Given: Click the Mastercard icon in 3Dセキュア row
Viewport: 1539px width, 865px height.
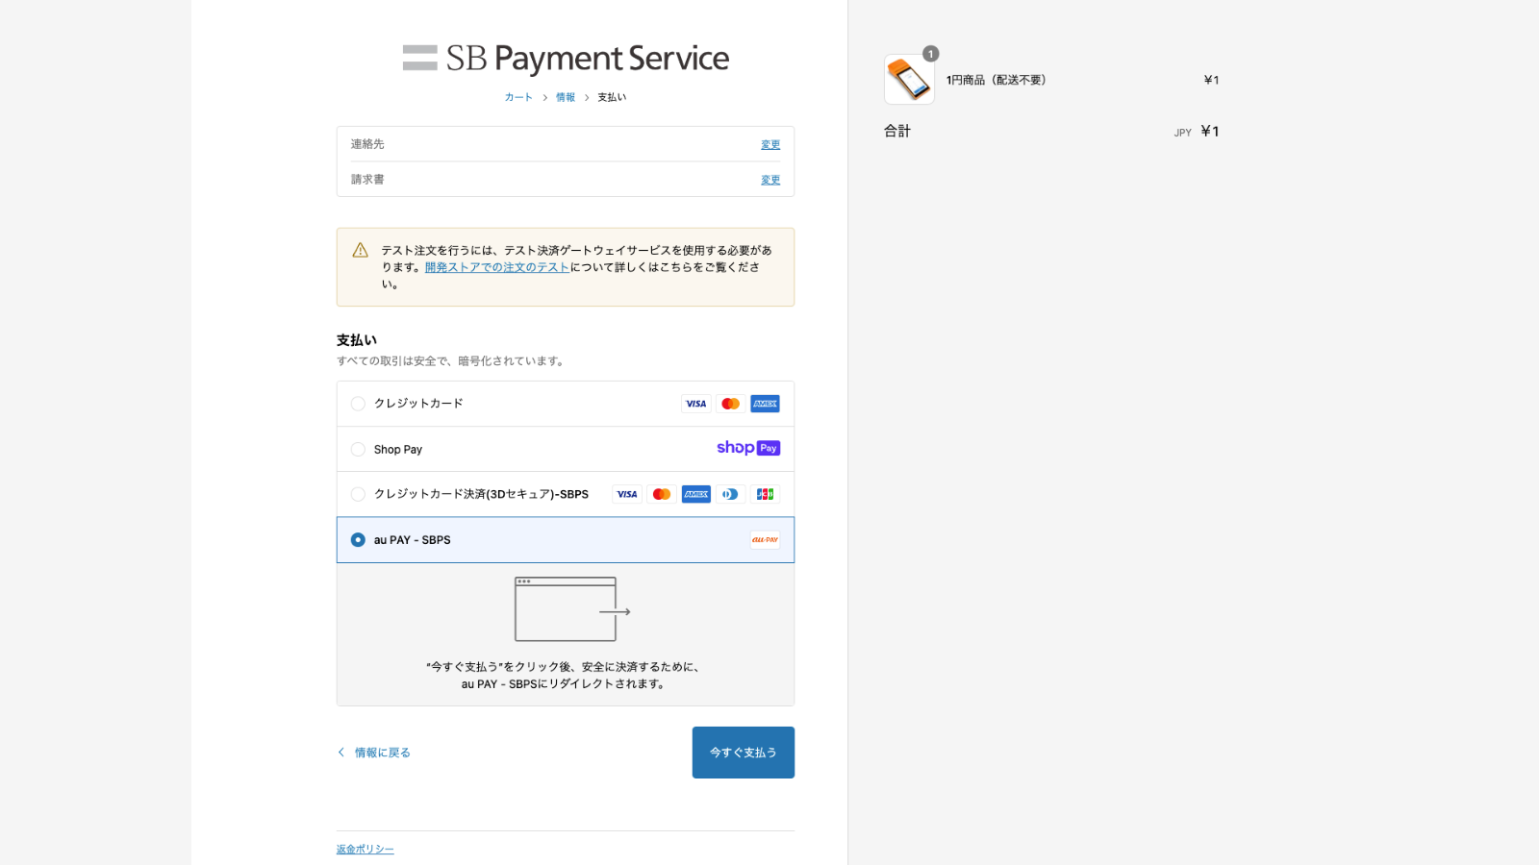Looking at the screenshot, I should tap(662, 494).
